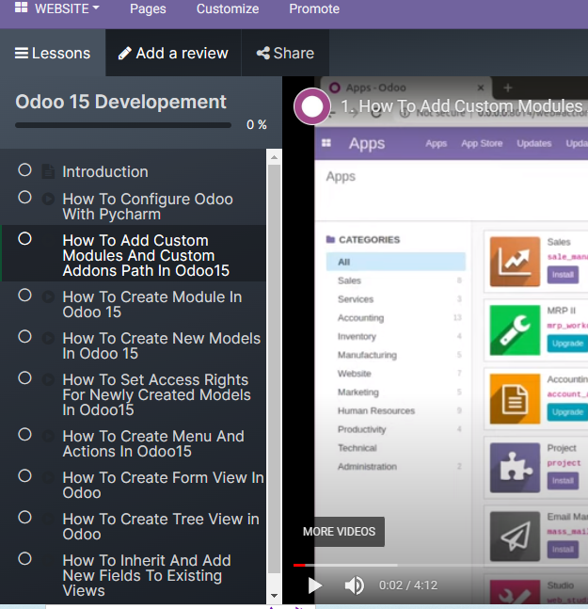Open How To Create Tree View in Odoo
The height and width of the screenshot is (609, 588).
tap(161, 526)
